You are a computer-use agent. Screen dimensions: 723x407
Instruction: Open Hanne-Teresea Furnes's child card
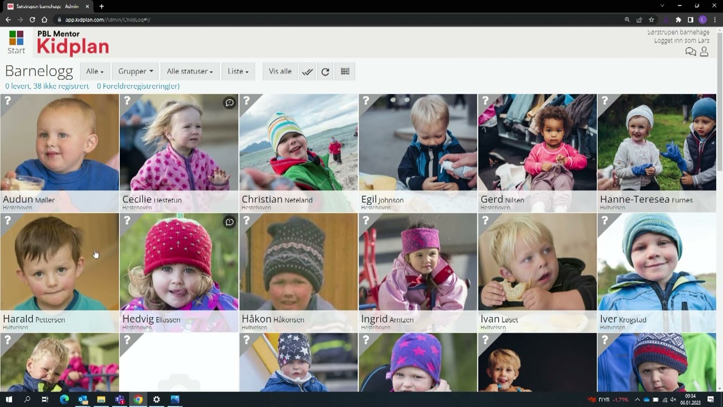(657, 153)
